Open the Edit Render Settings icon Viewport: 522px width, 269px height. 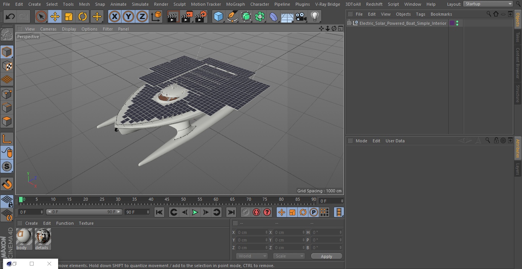click(201, 16)
